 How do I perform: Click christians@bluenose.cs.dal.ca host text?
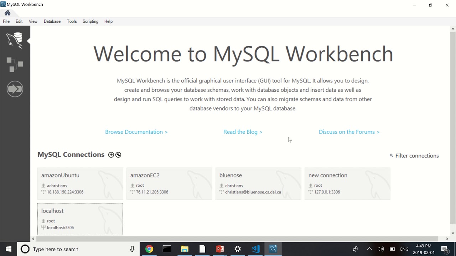click(x=253, y=192)
